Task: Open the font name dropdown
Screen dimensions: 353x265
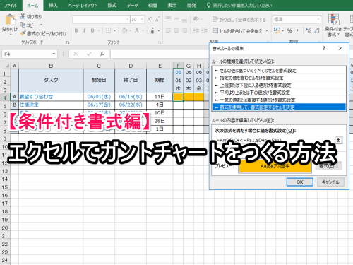Action: tap(127, 19)
